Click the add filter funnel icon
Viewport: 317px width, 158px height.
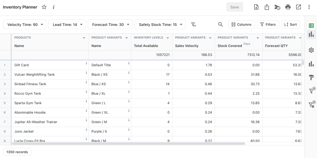click(x=193, y=25)
